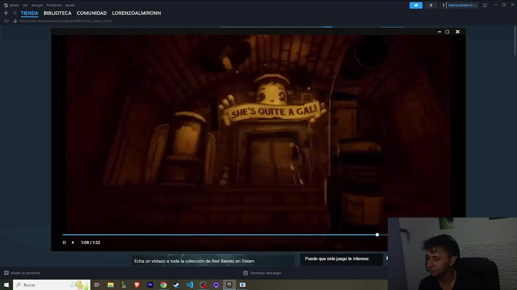
Task: Navigate forward with the right arrow
Action: point(15,13)
